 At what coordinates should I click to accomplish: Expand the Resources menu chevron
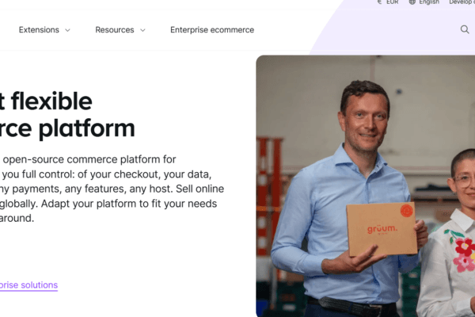[x=142, y=30]
